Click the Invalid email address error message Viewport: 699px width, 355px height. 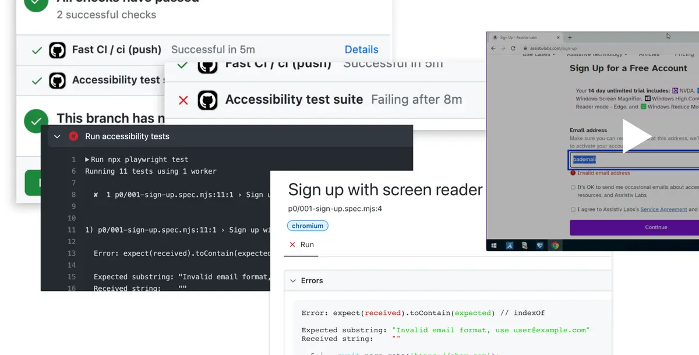click(x=603, y=173)
